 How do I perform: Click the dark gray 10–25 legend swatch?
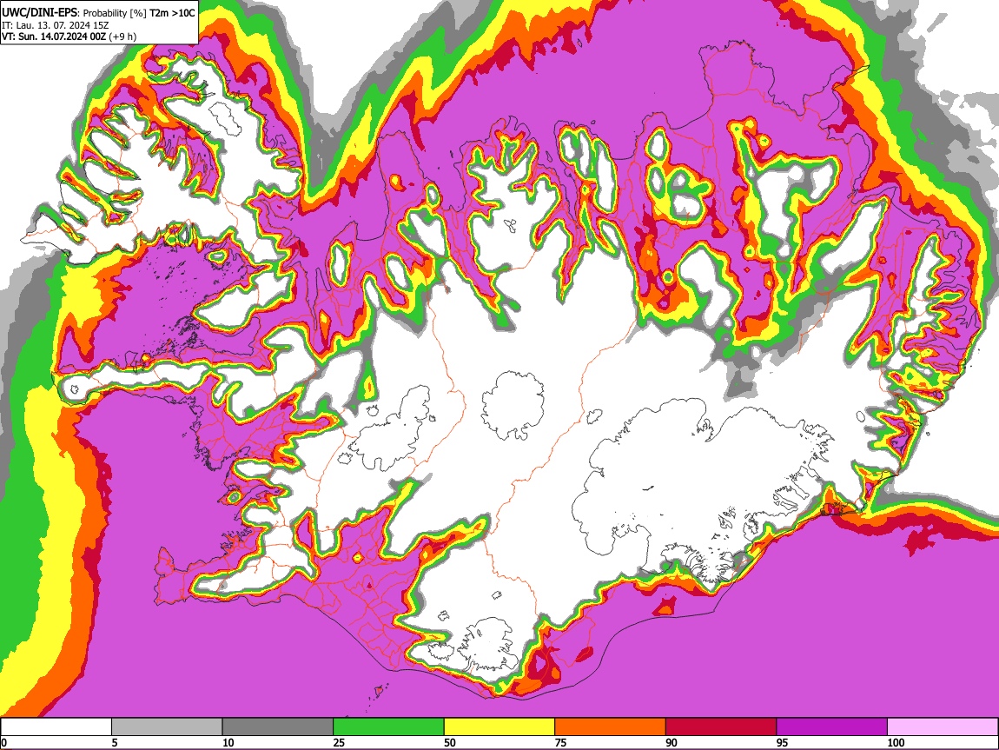pos(278,727)
